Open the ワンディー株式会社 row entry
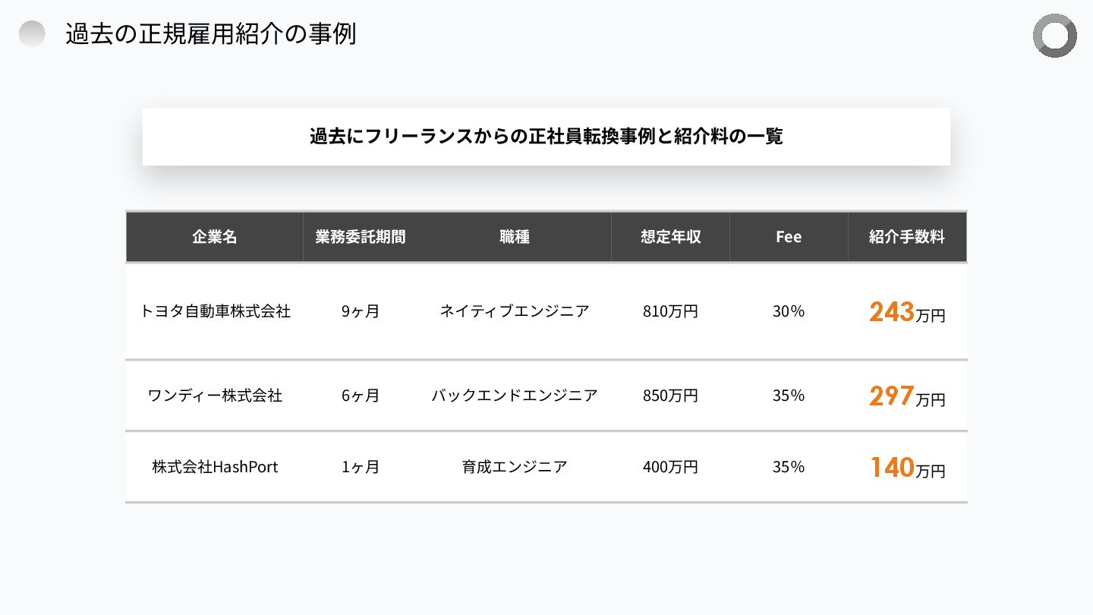The image size is (1093, 615). 215,396
